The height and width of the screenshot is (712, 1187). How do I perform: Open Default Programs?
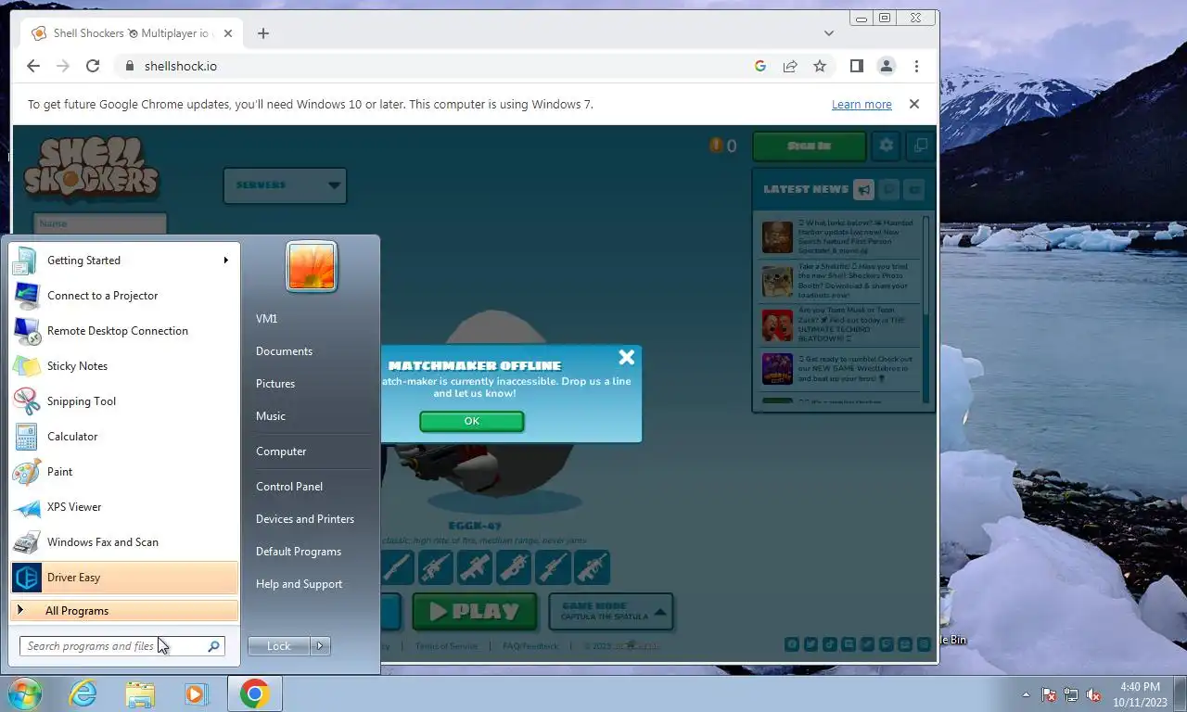[x=299, y=552]
